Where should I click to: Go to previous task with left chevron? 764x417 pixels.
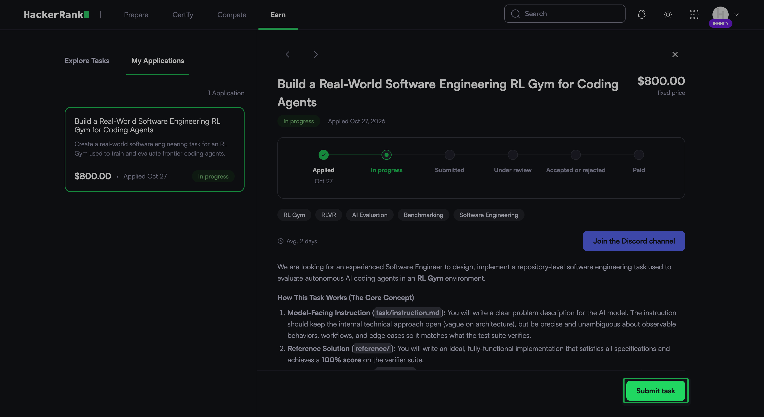pos(288,54)
